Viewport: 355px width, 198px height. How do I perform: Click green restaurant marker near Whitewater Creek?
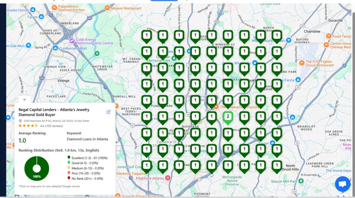pyautogui.click(x=97, y=54)
